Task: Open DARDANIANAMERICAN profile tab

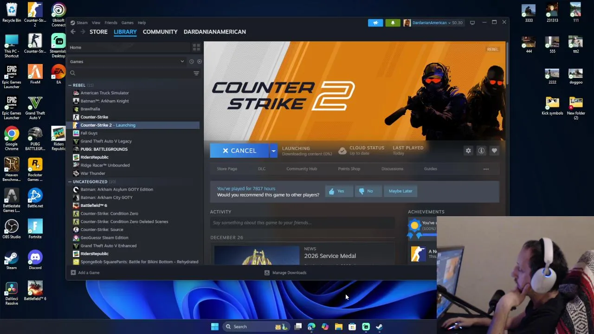Action: 214,32
